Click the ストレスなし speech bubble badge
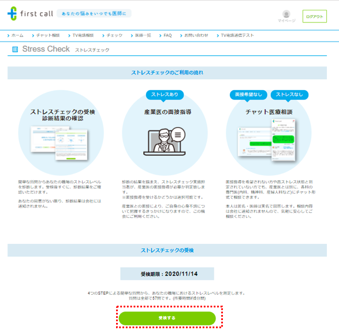 (x=289, y=95)
